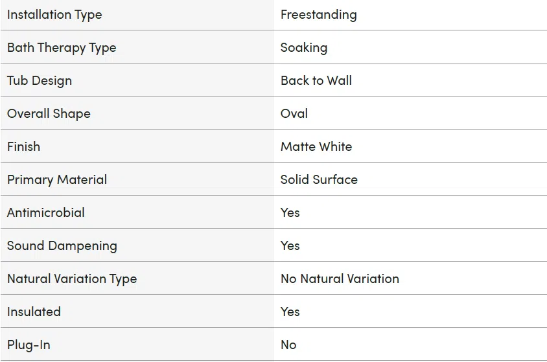Screen dimensions: 547x362
Task: Click the Insulated row label
Action: pyautogui.click(x=34, y=311)
